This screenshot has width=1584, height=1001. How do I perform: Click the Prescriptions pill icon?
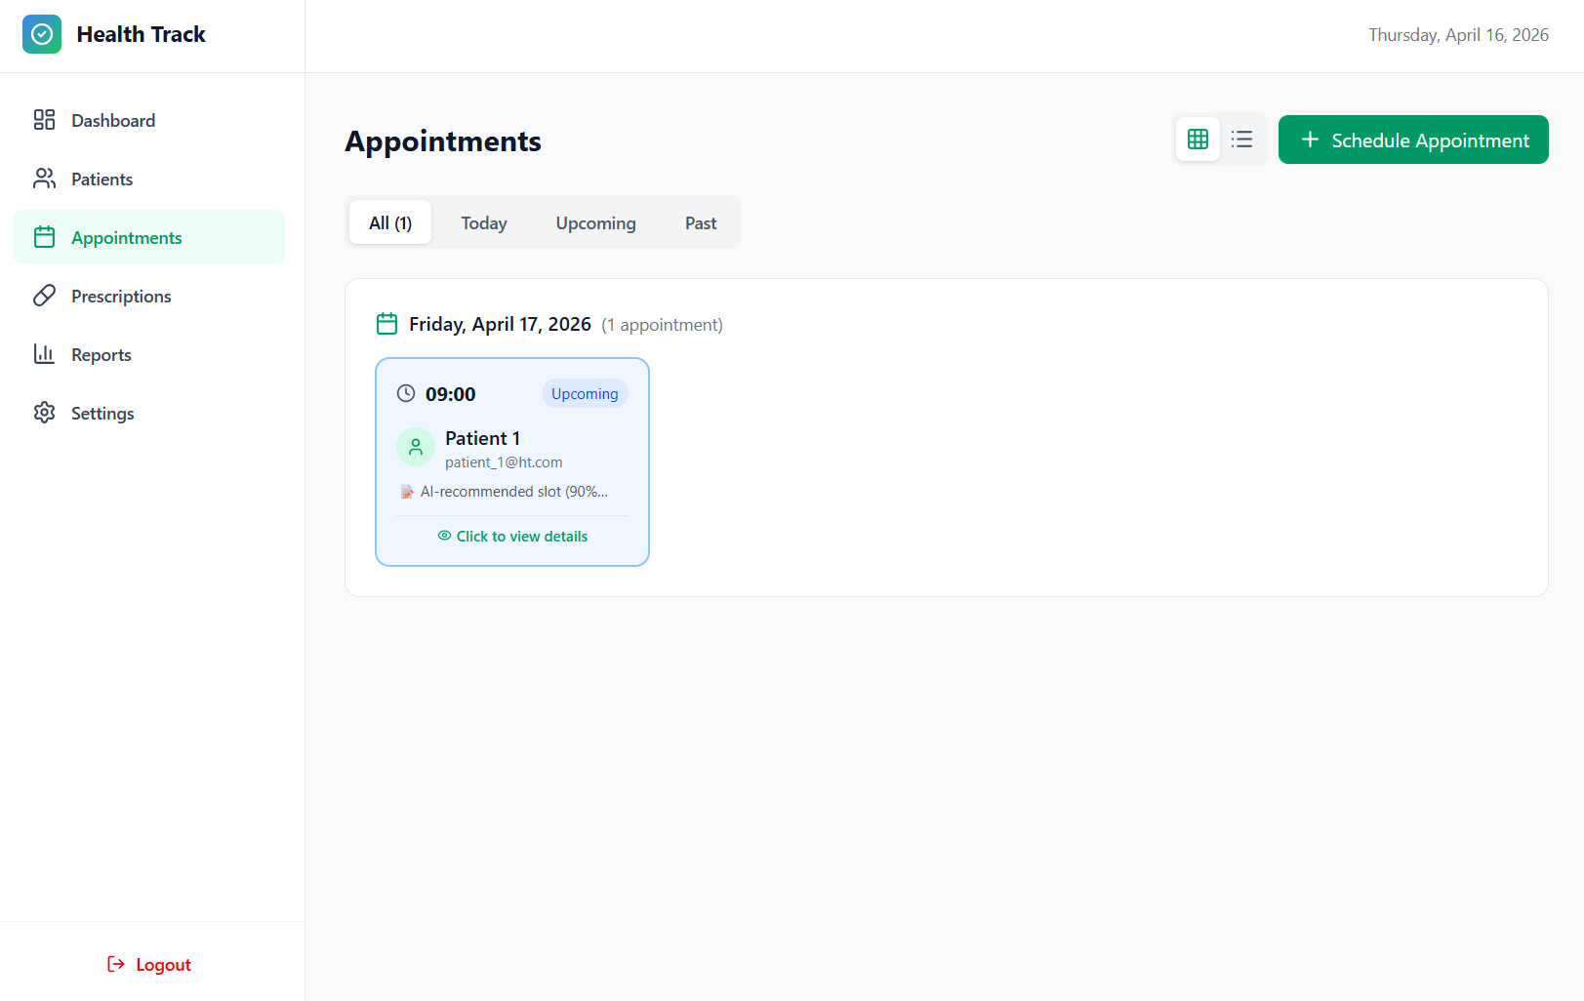tap(44, 295)
